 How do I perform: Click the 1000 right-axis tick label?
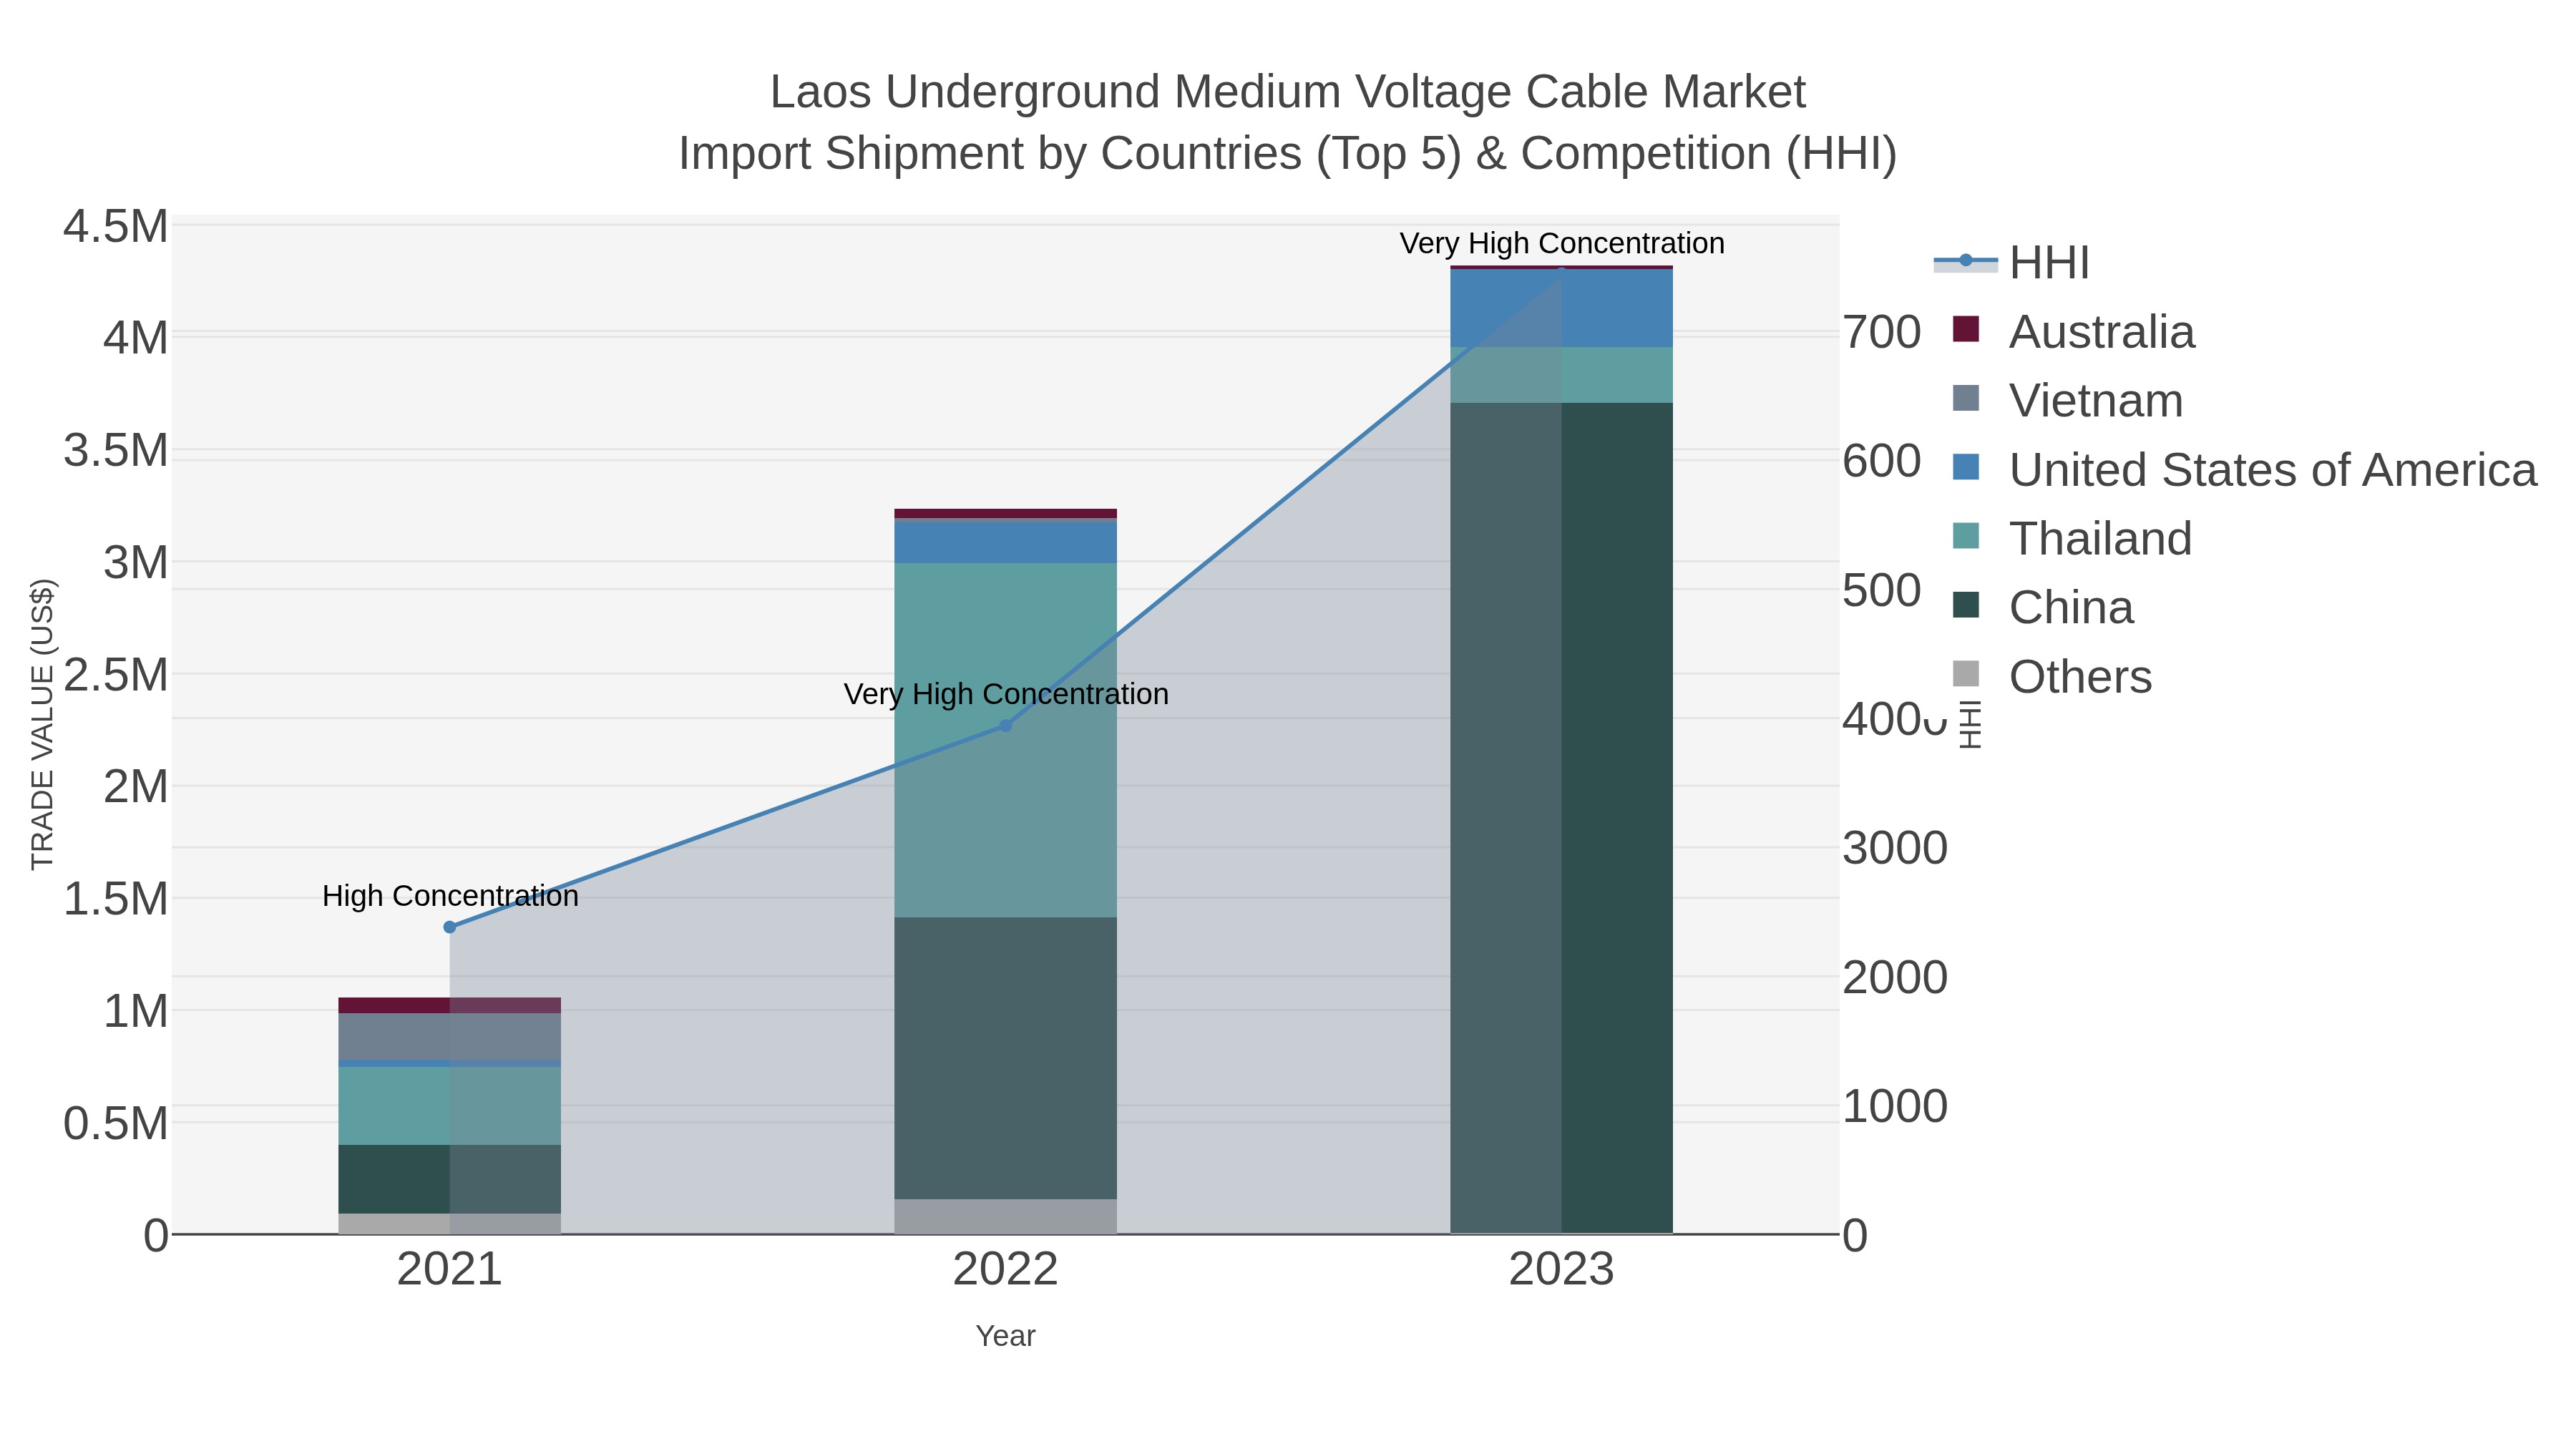(1895, 1107)
